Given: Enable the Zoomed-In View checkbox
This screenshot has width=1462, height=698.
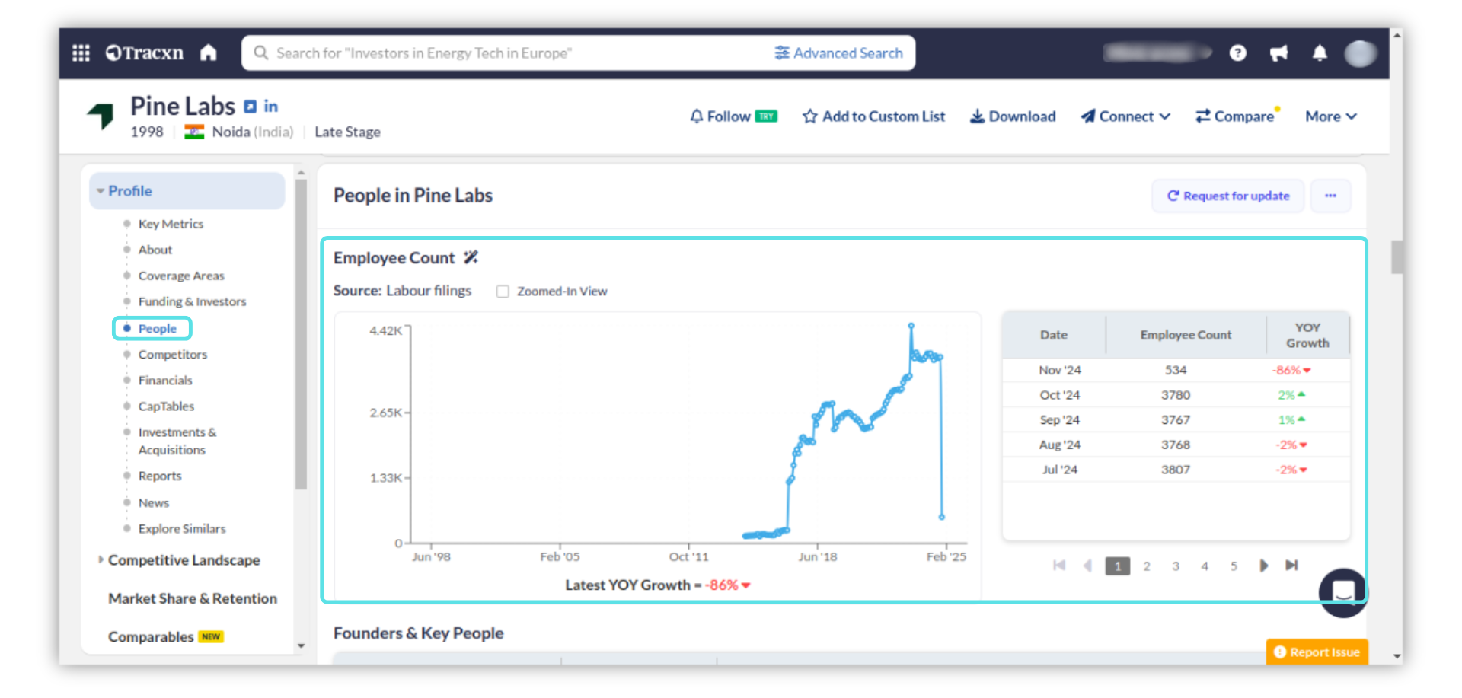Looking at the screenshot, I should pos(503,292).
